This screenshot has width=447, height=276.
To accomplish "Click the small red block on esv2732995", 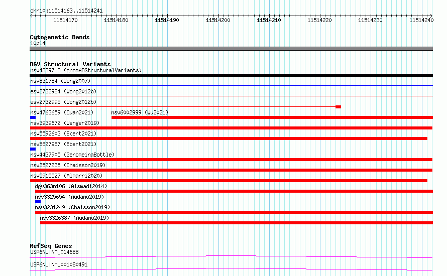I will (338, 107).
